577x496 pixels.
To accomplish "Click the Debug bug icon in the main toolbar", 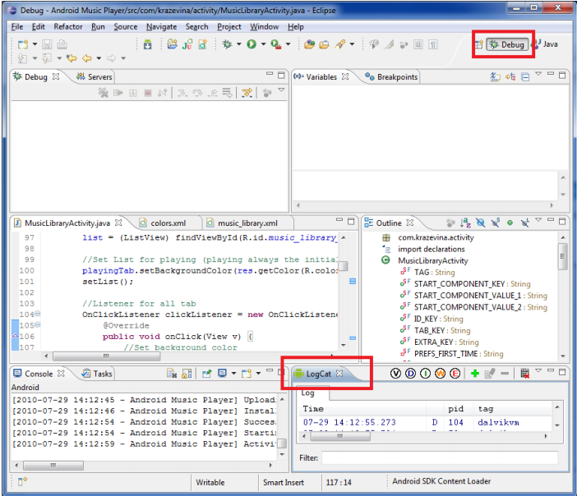I will (x=227, y=44).
